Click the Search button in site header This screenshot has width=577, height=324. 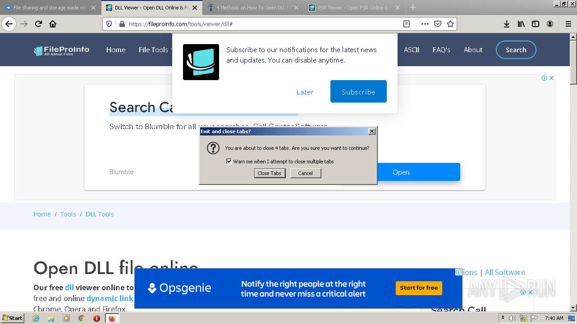coord(516,50)
